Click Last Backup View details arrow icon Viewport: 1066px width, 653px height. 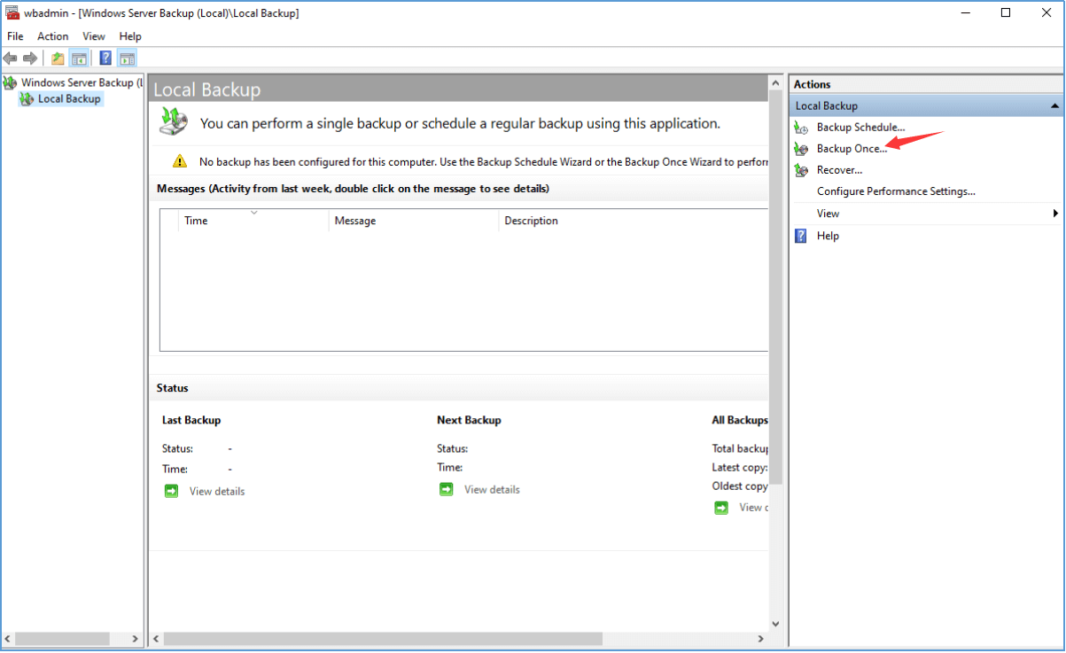[x=171, y=491]
